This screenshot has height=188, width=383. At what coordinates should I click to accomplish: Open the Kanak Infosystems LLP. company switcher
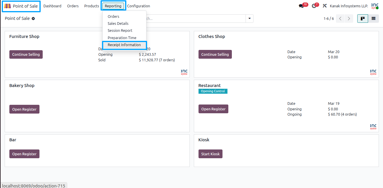(x=349, y=6)
